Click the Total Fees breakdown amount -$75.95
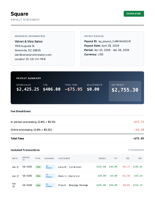 138,138
